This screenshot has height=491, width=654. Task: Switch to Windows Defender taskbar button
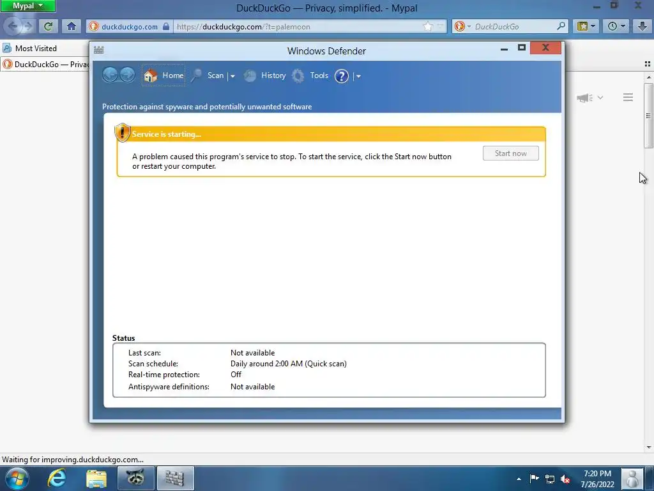coord(175,478)
